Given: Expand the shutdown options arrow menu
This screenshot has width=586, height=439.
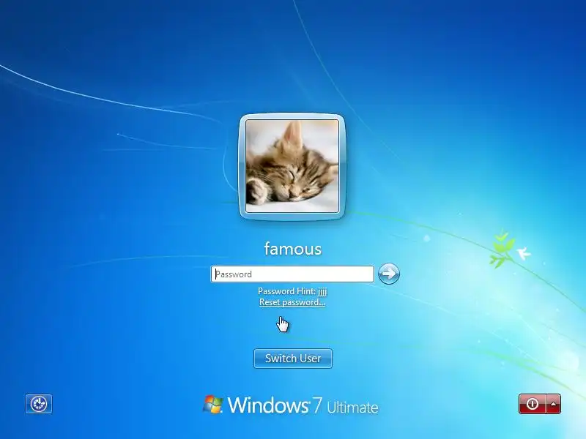Looking at the screenshot, I should 554,404.
